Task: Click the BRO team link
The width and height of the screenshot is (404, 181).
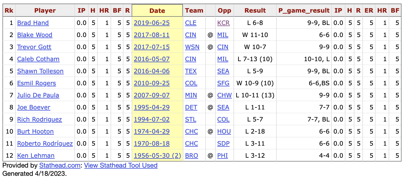Action: click(191, 155)
